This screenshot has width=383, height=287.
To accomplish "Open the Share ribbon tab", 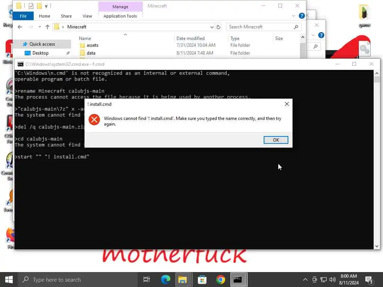I will [x=66, y=16].
